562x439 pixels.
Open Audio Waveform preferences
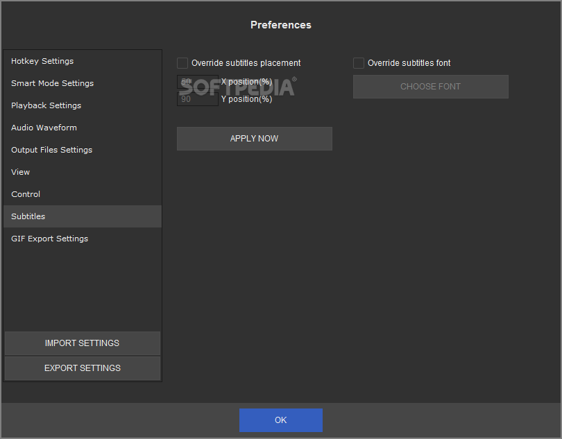(x=83, y=128)
